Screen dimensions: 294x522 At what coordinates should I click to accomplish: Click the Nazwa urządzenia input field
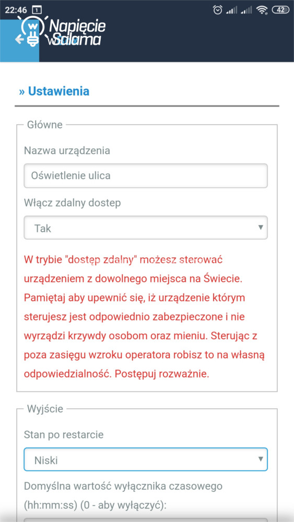click(146, 175)
